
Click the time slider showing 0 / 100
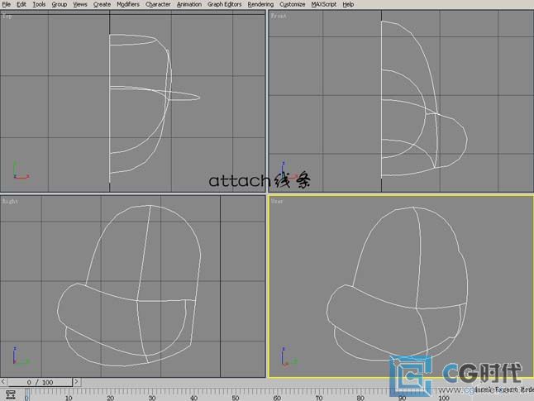click(40, 382)
